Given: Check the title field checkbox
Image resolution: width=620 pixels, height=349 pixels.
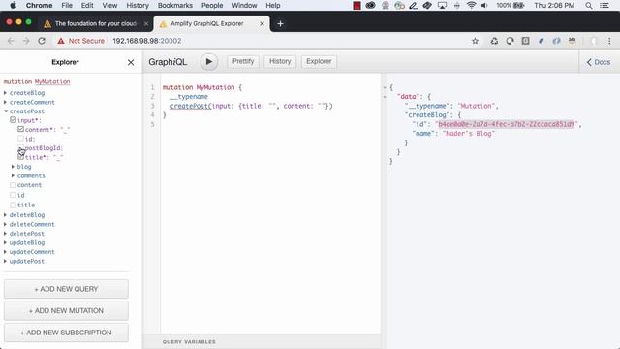Looking at the screenshot, I should (13, 205).
